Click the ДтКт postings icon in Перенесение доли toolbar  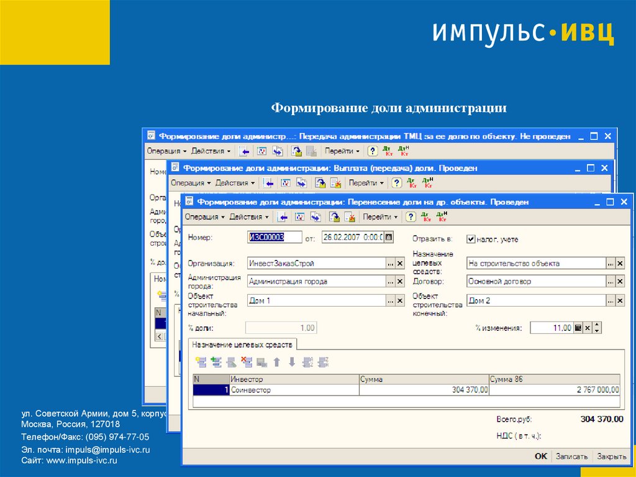[x=425, y=216]
